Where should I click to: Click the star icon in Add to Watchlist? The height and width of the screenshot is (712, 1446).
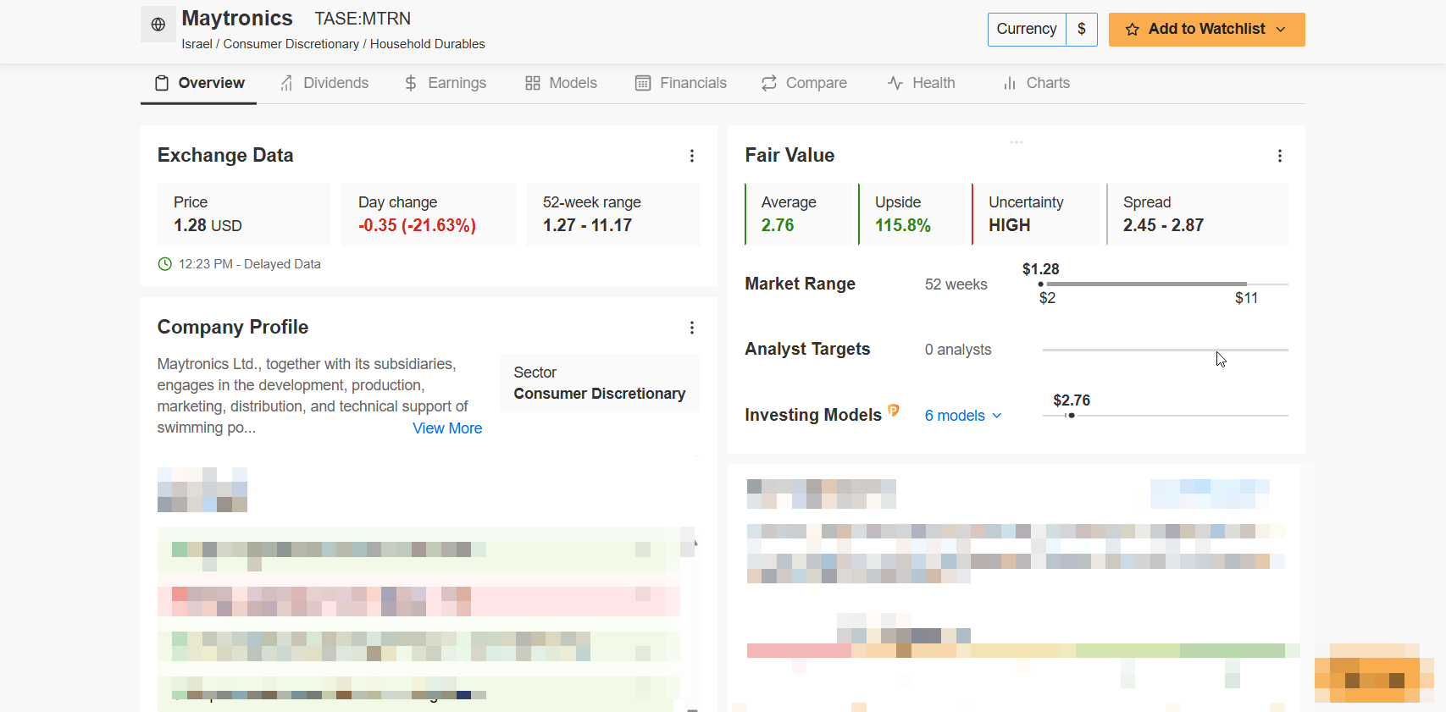point(1132,30)
